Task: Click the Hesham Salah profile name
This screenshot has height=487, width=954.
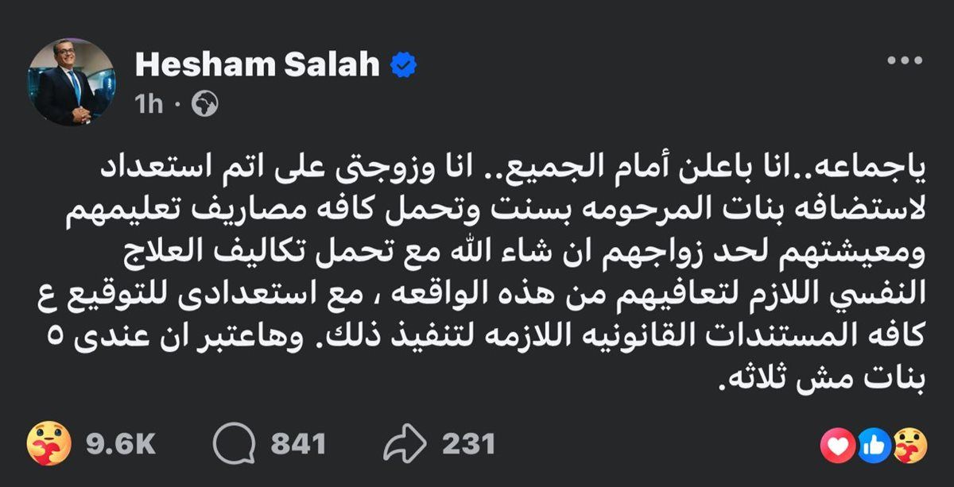Action: [x=258, y=64]
